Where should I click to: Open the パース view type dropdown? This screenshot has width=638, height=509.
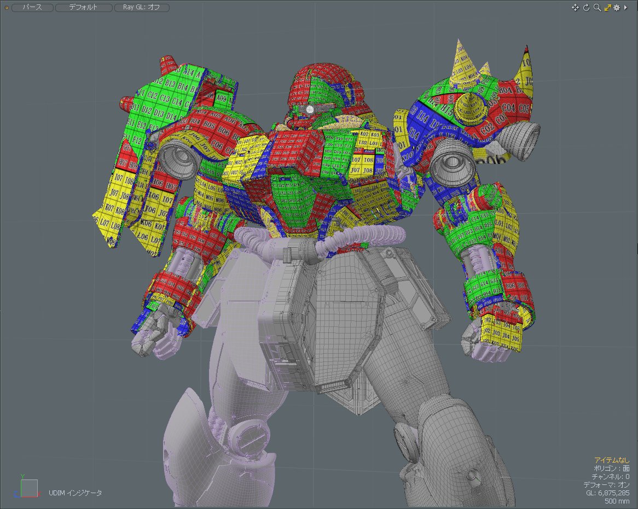coord(32,7)
